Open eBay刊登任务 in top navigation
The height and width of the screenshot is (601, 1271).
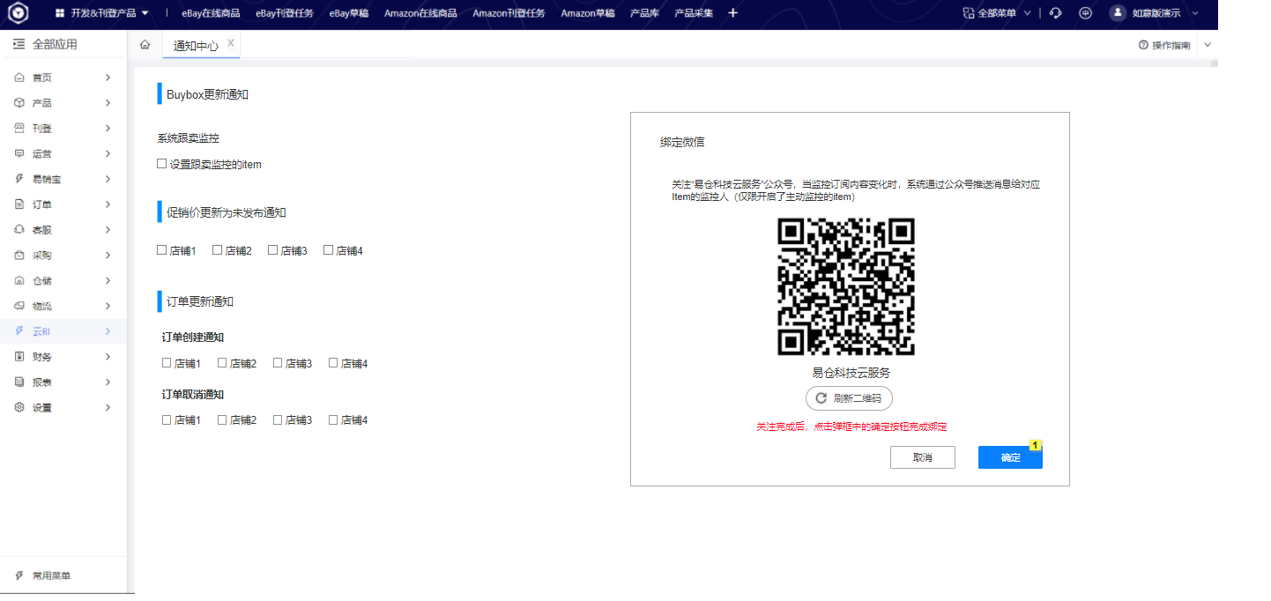tap(285, 13)
